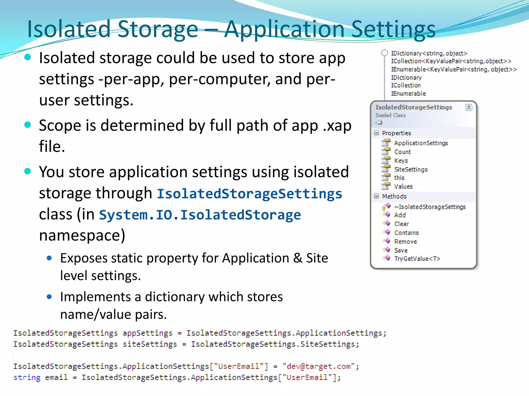This screenshot has height=396, width=529.
Task: Click the ~IsolatedStorageSettings destructor icon
Action: pos(386,207)
